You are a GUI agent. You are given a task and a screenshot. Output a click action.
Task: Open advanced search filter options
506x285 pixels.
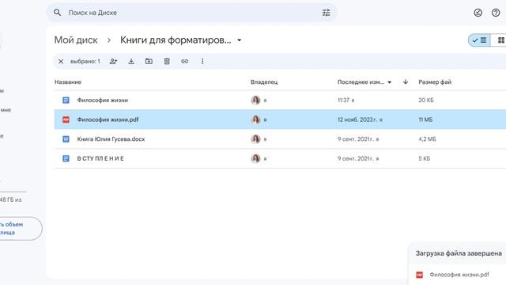tap(327, 13)
